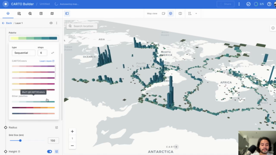The height and width of the screenshot is (155, 276).
Task: Open the Layers tab icon
Action: [x=8, y=13]
